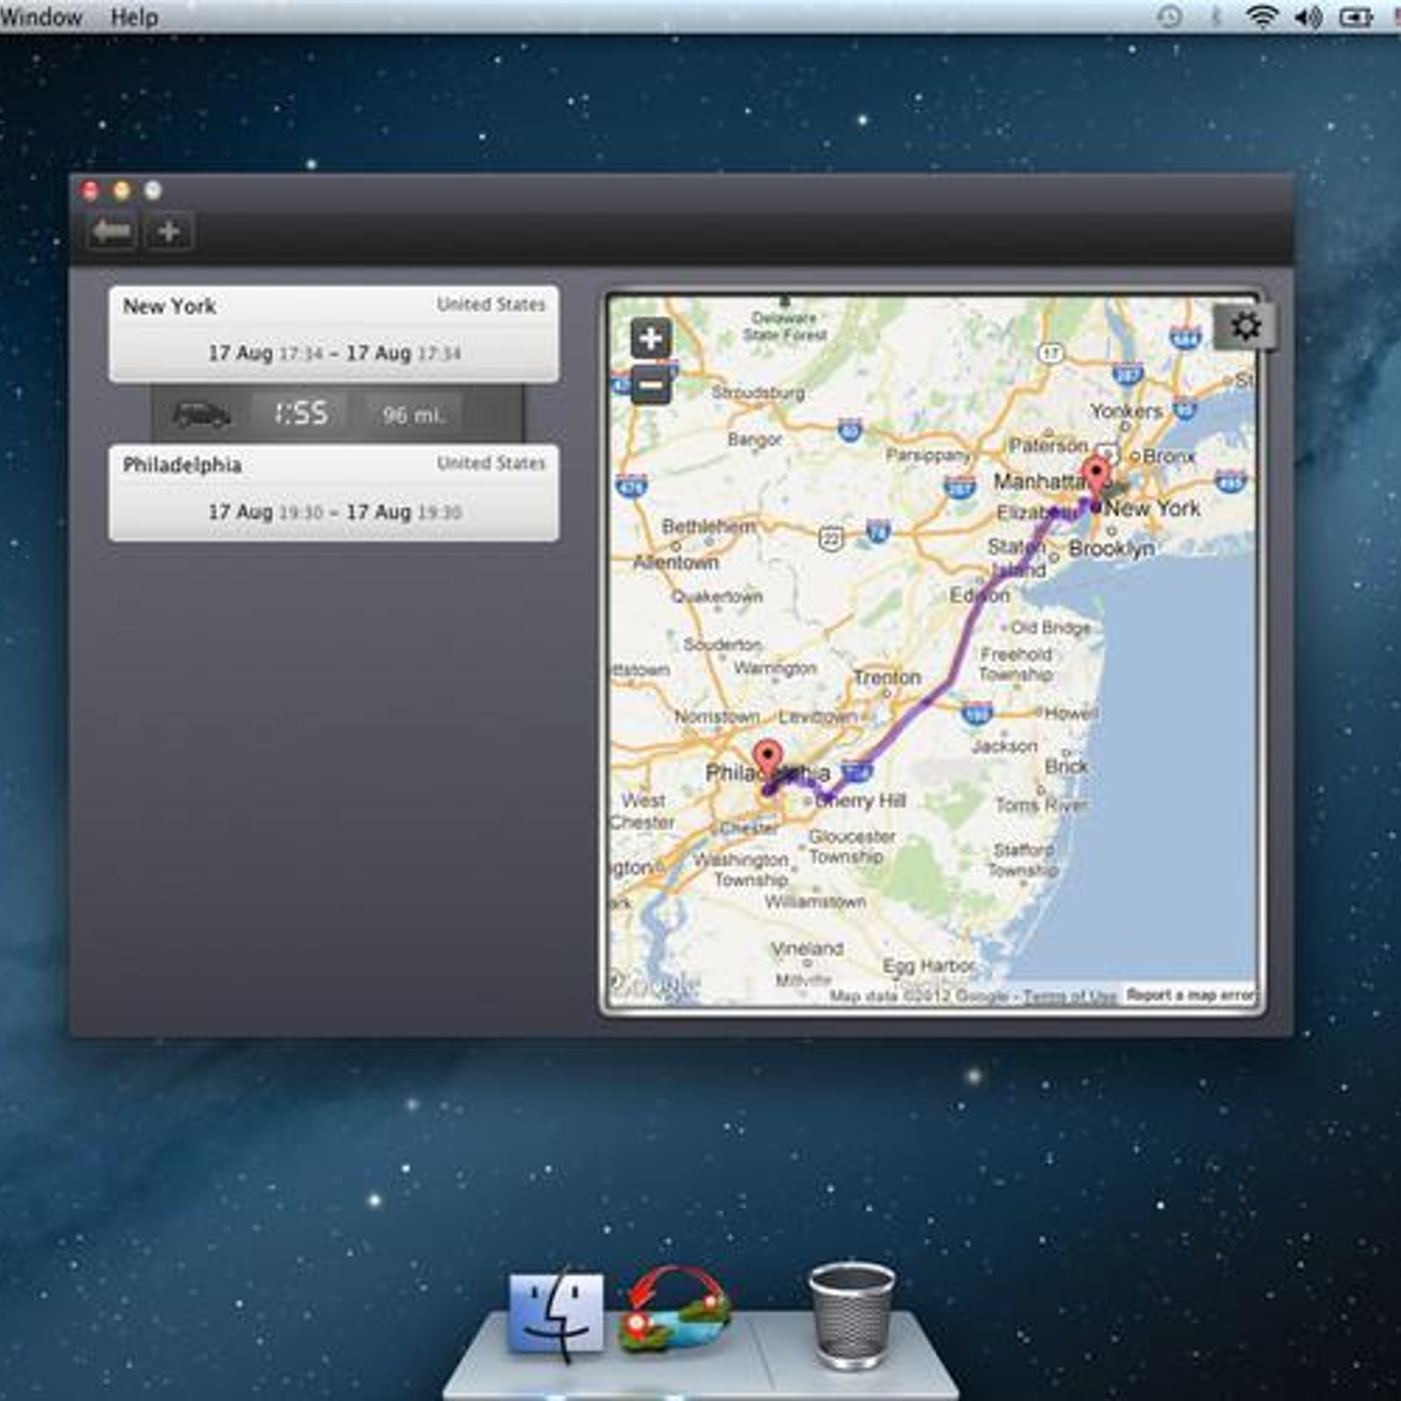Click the Cherry Hill map label
The height and width of the screenshot is (1401, 1401).
pos(860,800)
